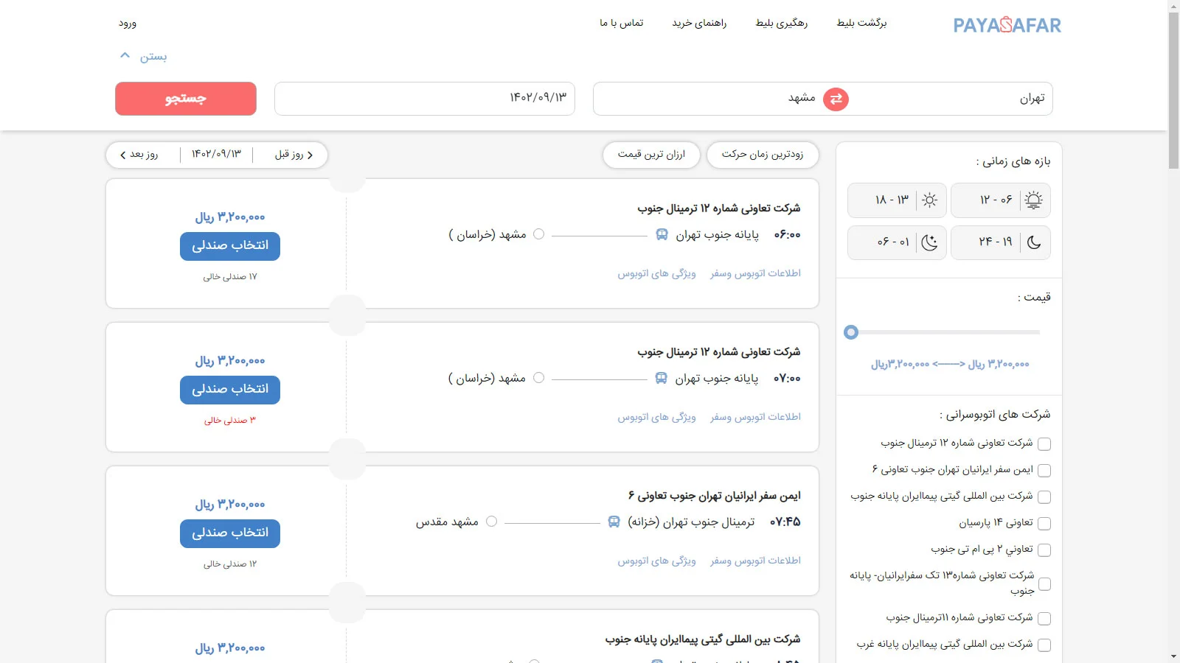Click the ۱۴۰۲/۰۹/۱۳ date in the day navigator
Image resolution: width=1180 pixels, height=663 pixels.
coord(216,155)
